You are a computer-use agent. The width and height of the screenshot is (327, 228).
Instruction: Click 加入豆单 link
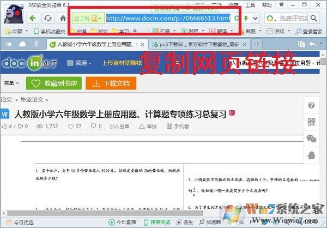[120, 127]
